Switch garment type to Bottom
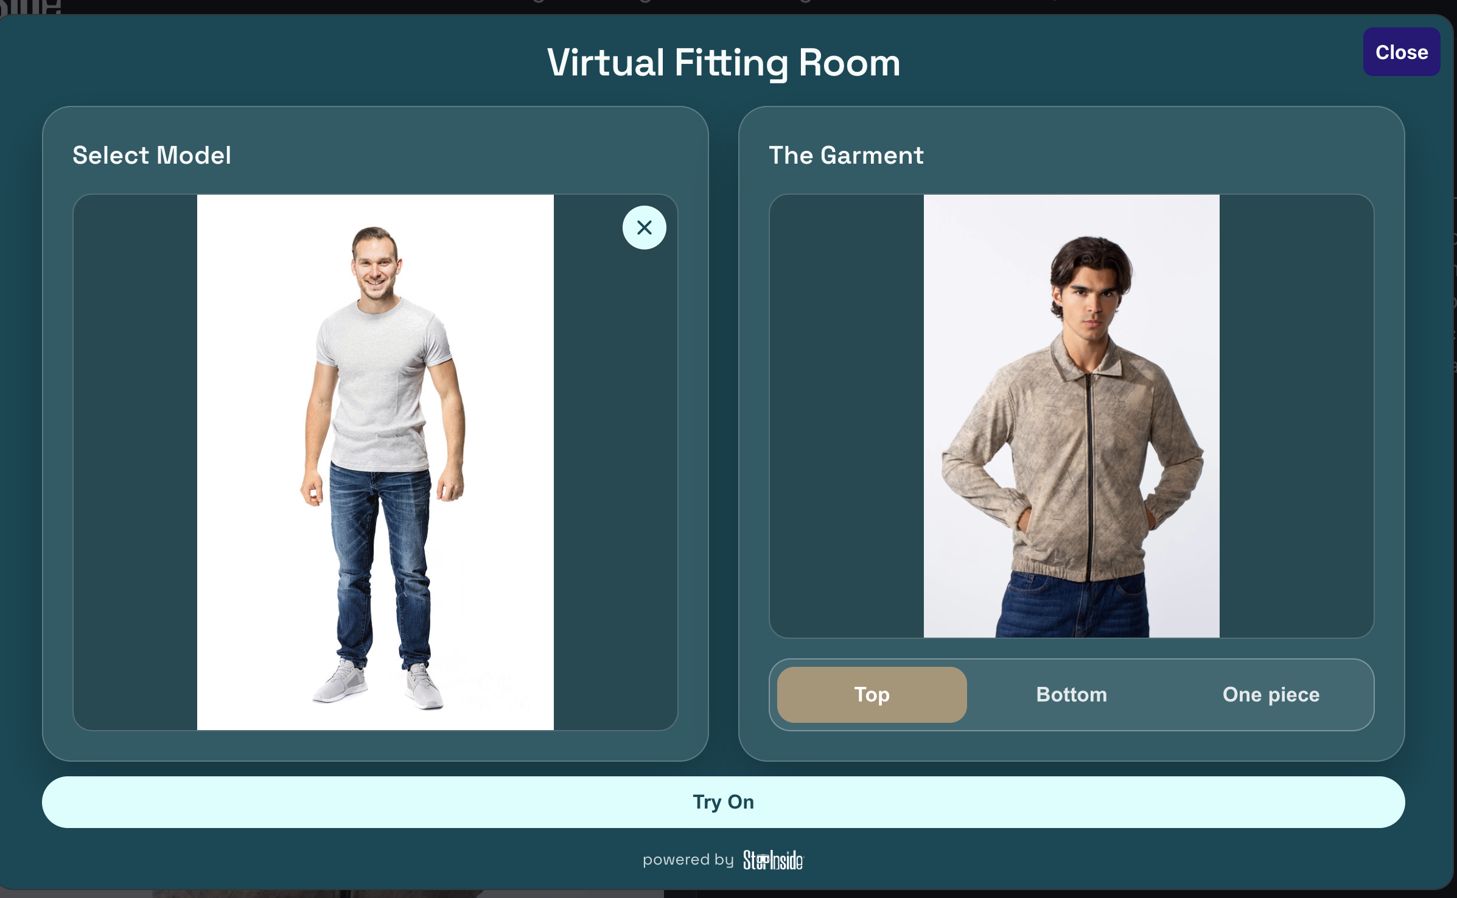1457x898 pixels. (x=1071, y=694)
